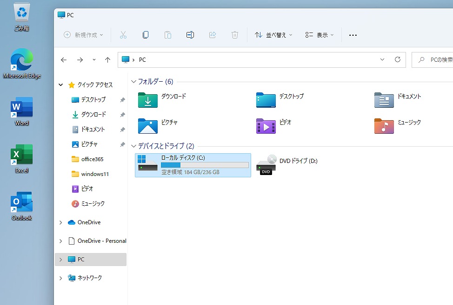Open the 表示 view dropdown
Screen dimensions: 453x305
(x=319, y=35)
